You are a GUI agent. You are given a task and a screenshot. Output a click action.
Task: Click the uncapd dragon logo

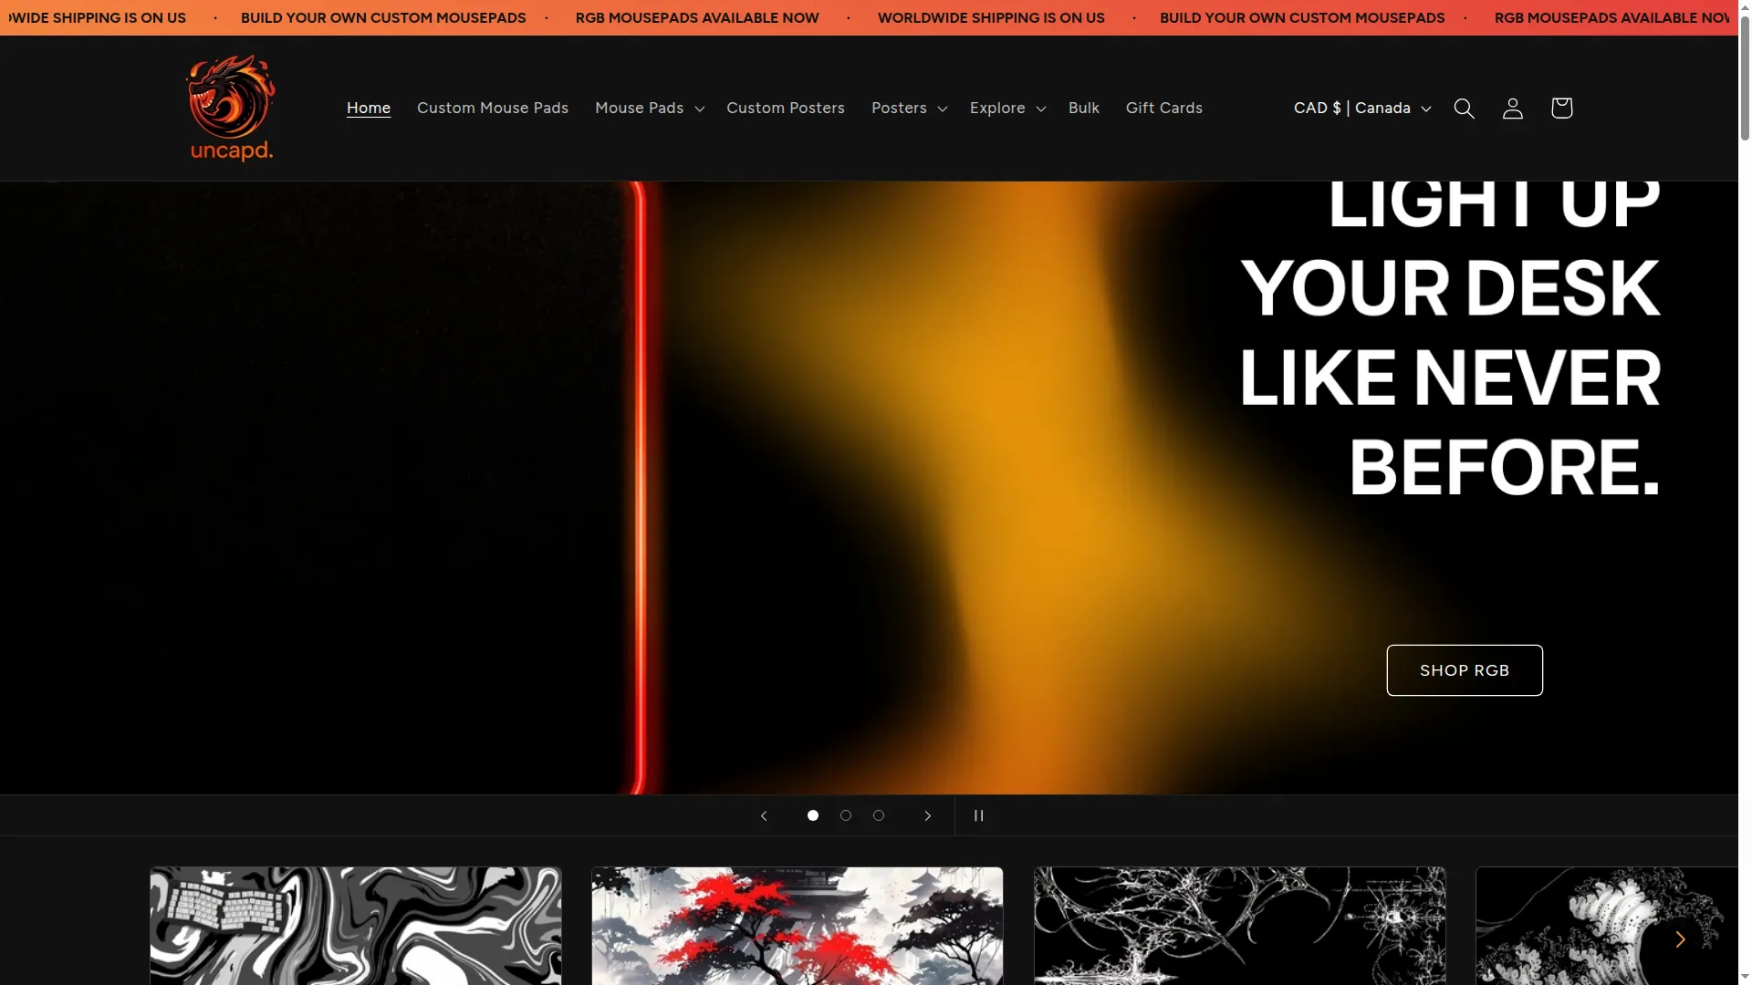[231, 108]
